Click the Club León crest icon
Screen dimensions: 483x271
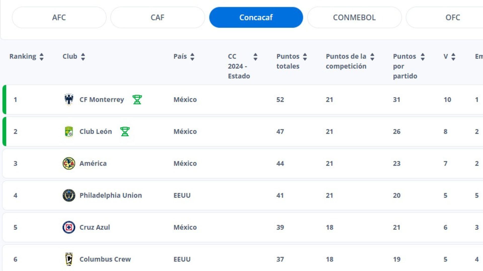pos(69,131)
